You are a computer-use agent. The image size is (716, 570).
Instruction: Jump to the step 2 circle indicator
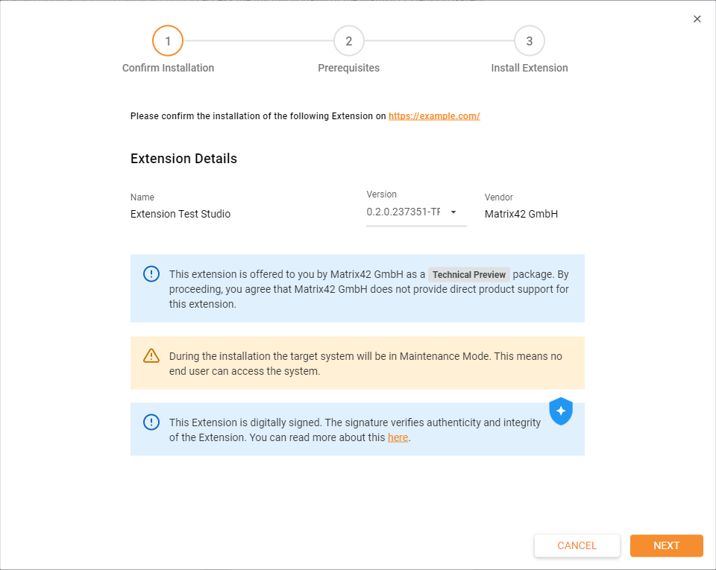(x=348, y=41)
